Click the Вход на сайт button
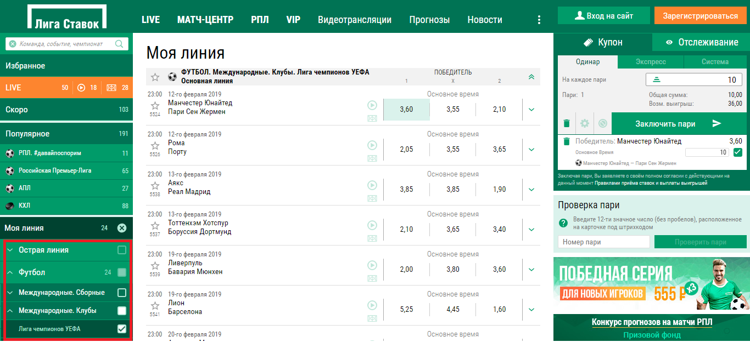Viewport: 750px width, 342px height. point(604,16)
